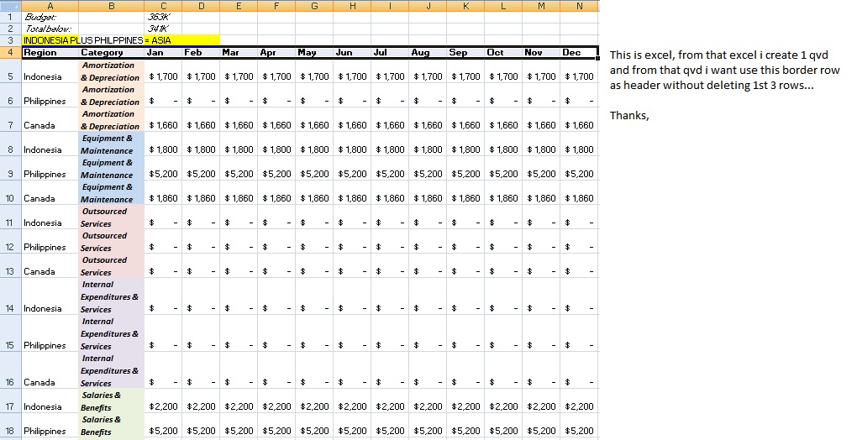Viewport: 857px width, 440px height.
Task: Click the empty Jan dash cell row 6
Action: tap(164, 95)
